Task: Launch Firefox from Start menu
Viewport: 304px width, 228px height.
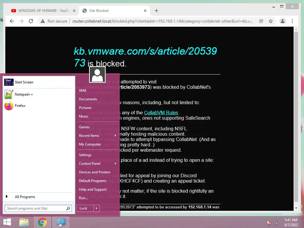Action: tap(38, 106)
